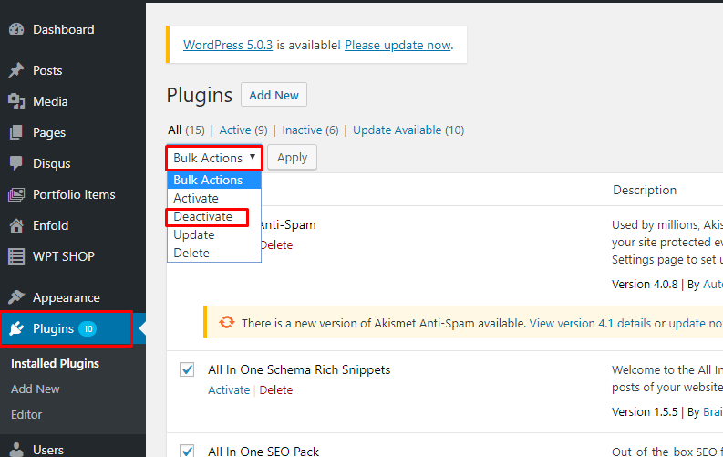Click the Akismet update refresh icon
The image size is (723, 457).
[x=226, y=322]
